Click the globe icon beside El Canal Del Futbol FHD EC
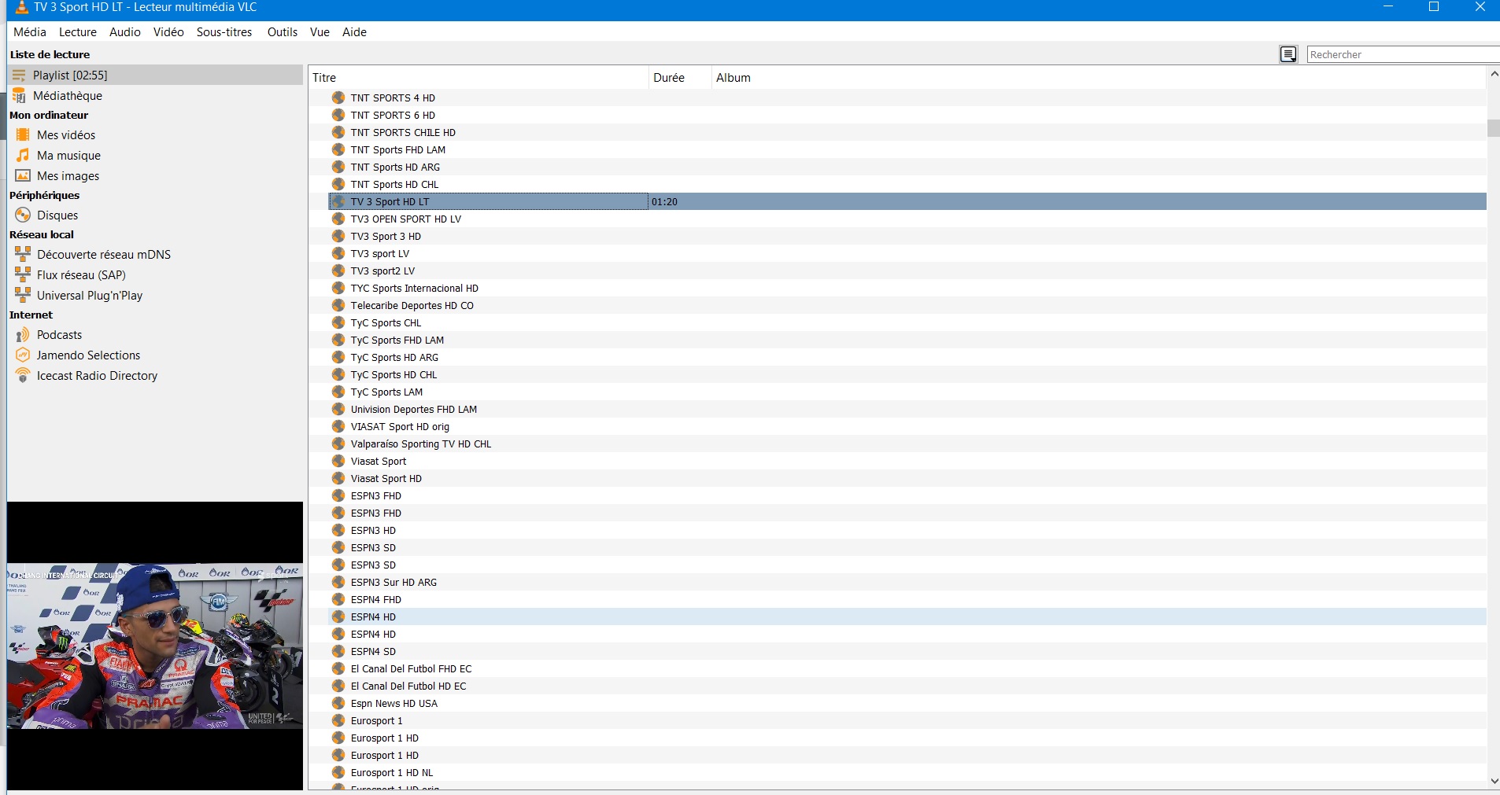 coord(338,668)
